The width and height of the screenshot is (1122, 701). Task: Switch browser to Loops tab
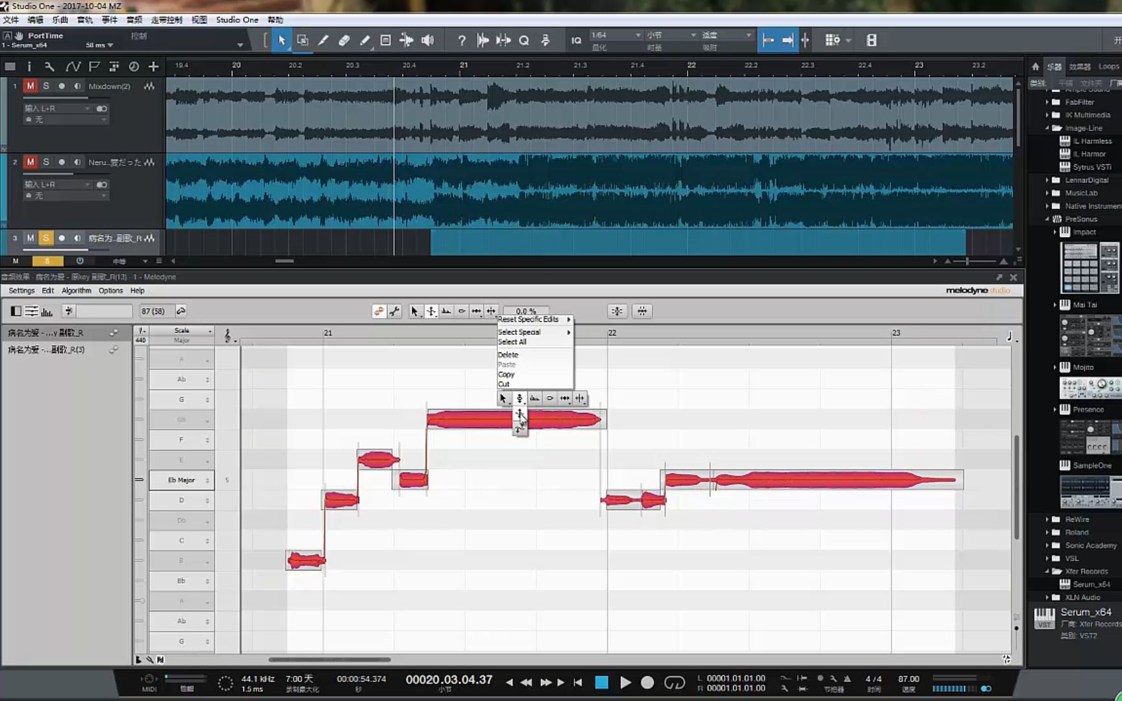coord(1108,66)
